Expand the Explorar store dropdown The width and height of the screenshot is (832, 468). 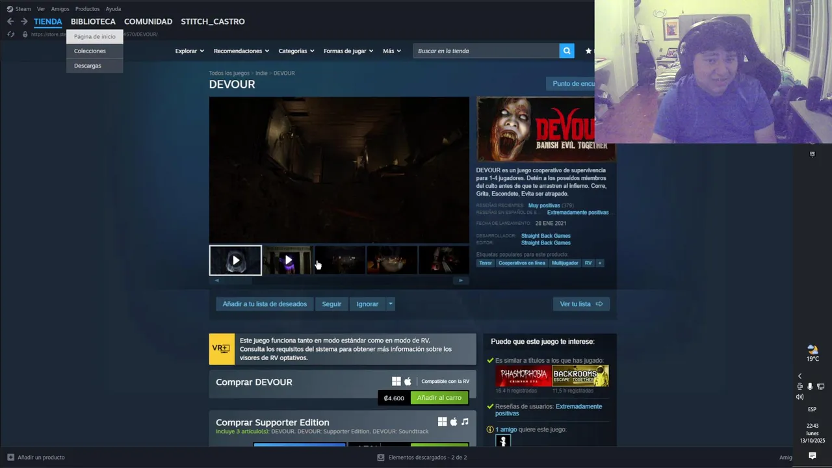coord(189,51)
